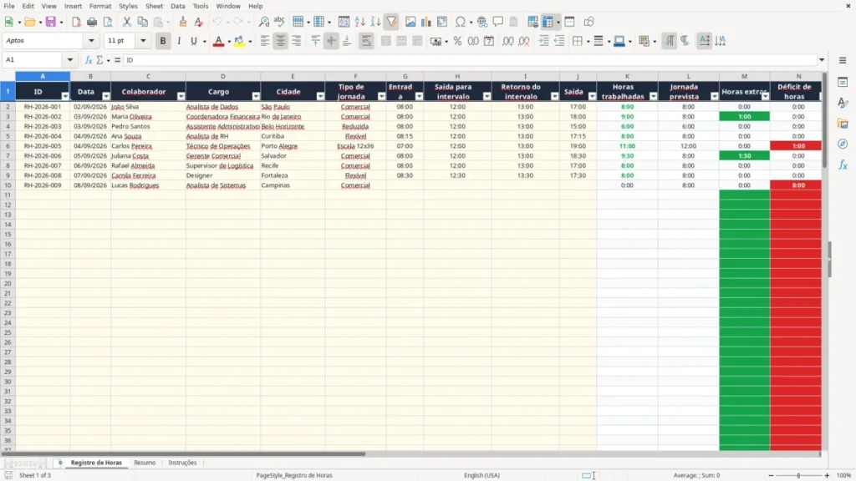Screen dimensions: 856x481
Task: Open the Data menu
Action: [177, 6]
